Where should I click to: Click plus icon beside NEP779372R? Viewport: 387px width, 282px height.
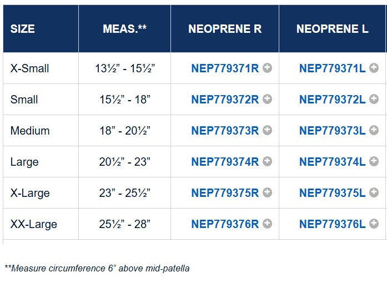click(x=267, y=99)
